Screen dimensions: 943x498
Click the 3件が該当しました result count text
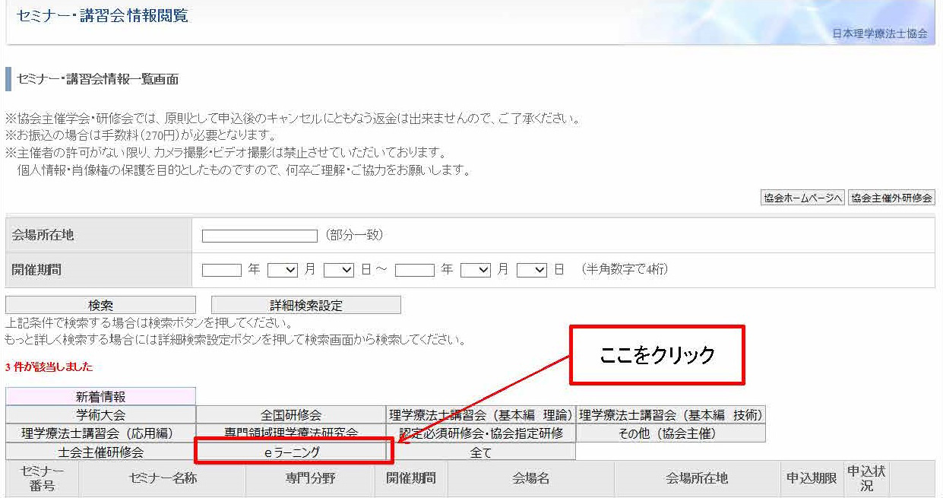pos(49,367)
